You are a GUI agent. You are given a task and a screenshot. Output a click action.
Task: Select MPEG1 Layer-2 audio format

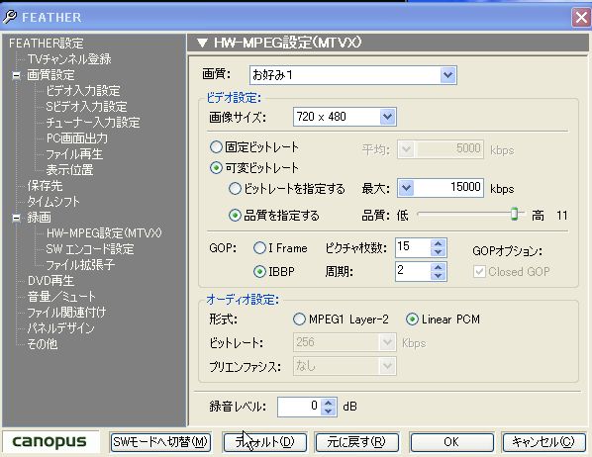tap(299, 320)
